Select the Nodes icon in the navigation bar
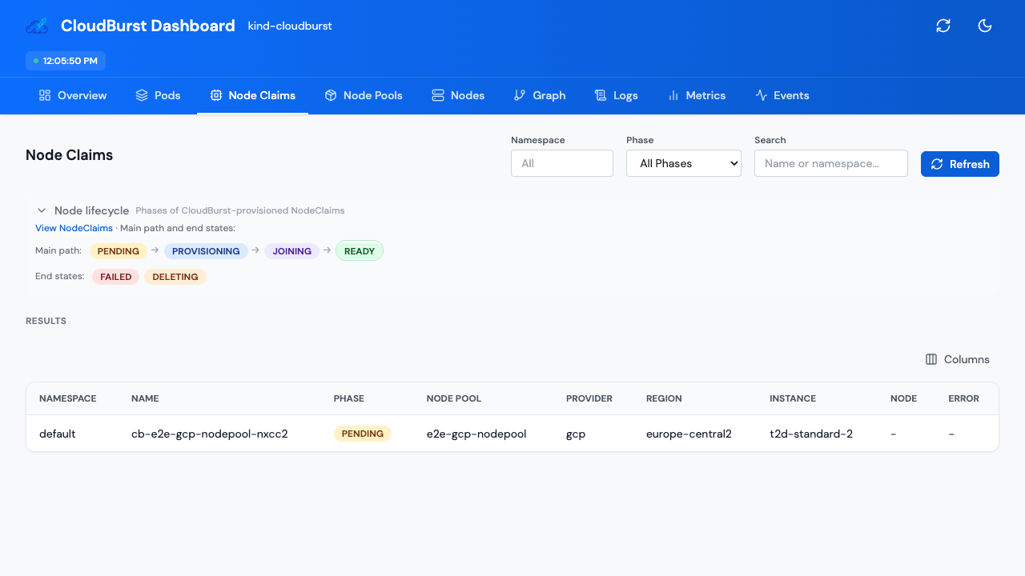 pyautogui.click(x=436, y=95)
